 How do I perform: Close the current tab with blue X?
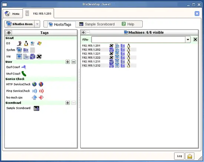[x=197, y=13]
